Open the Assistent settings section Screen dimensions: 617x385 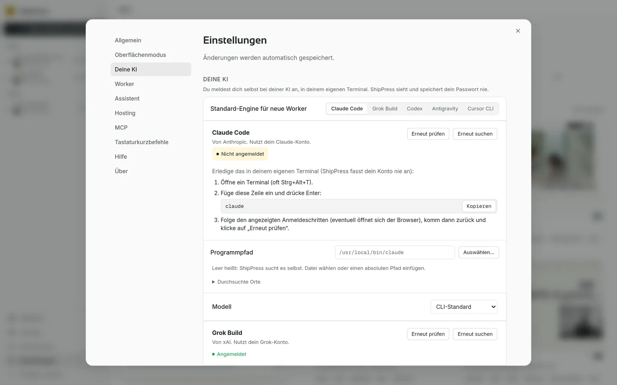[151, 98]
